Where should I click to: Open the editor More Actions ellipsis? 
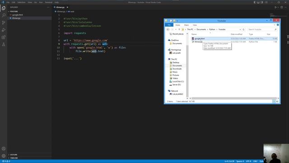(285, 7)
